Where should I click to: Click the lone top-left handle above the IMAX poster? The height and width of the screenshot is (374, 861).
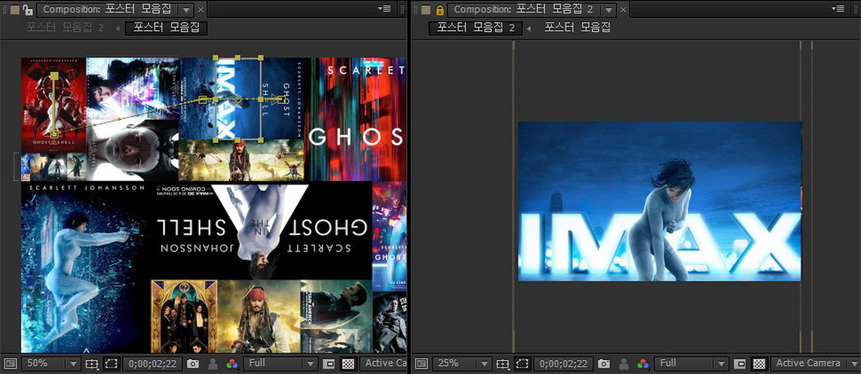tap(216, 58)
